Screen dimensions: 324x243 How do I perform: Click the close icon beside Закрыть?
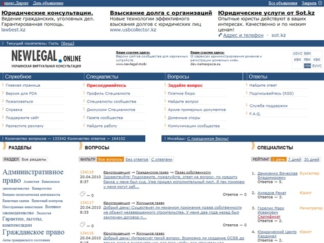tap(320, 3)
